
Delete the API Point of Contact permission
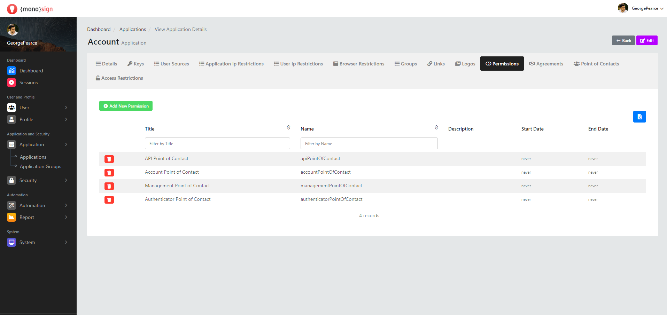tap(109, 159)
